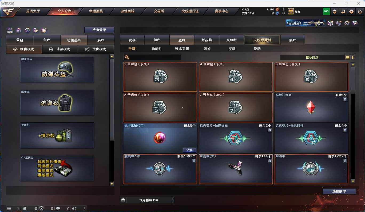This screenshot has height=212, width=365.
Task: Open settings via the gear icon
Action: [x=351, y=11]
